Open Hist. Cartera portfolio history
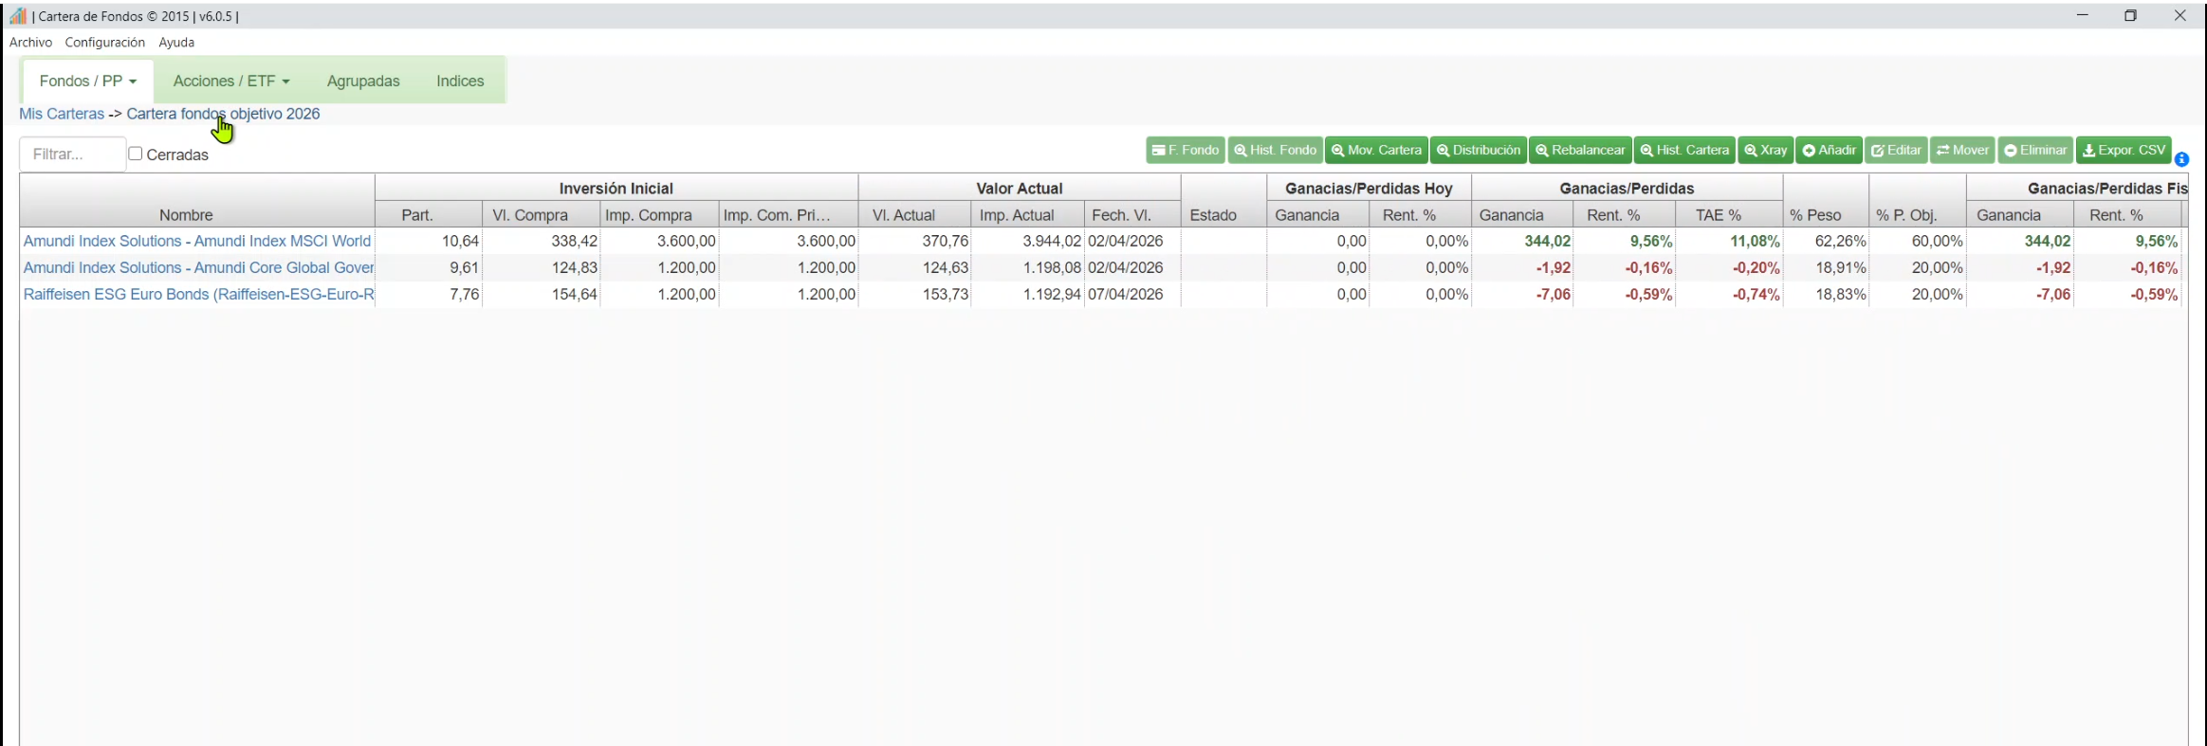Viewport: 2207px width, 746px height. tap(1684, 151)
